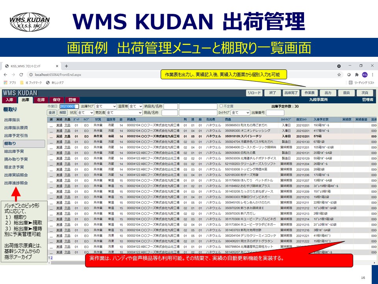Image resolution: width=378 pixels, height=284 pixels.
Task: Go back with the browser back arrow
Action: point(6,75)
